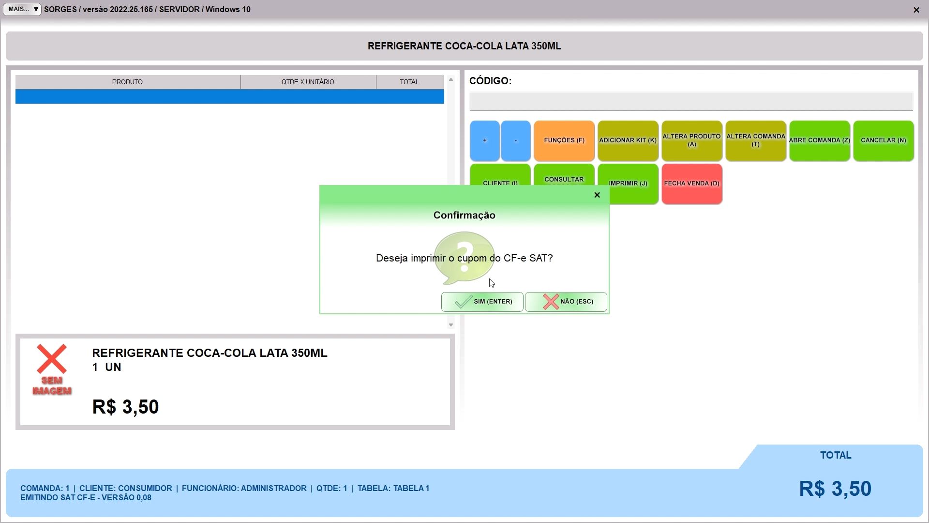
Task: Decline printing with NÃO (ESC) button
Action: pyautogui.click(x=566, y=302)
